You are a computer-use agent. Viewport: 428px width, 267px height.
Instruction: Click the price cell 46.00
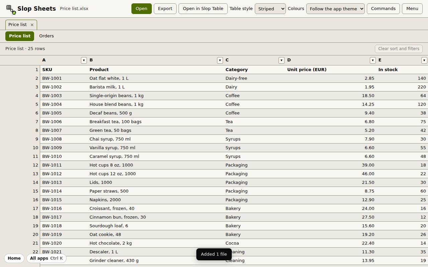pos(331,174)
